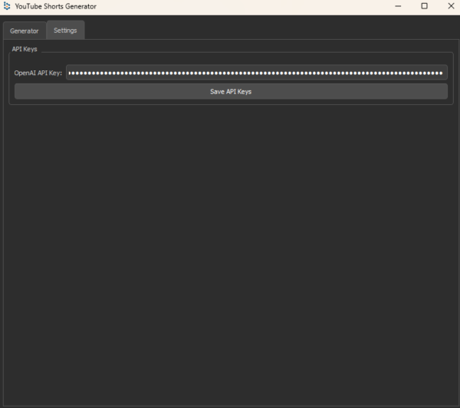
Task: Minimize the YouTube Shorts Generator window
Action: (x=399, y=6)
